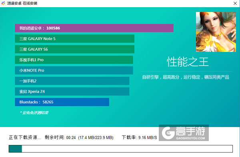Click the 高手游 G logo watermark

pos(168,133)
